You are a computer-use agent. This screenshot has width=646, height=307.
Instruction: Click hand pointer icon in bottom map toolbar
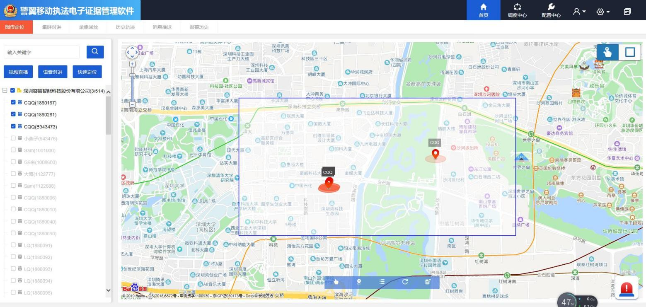tap(336, 282)
